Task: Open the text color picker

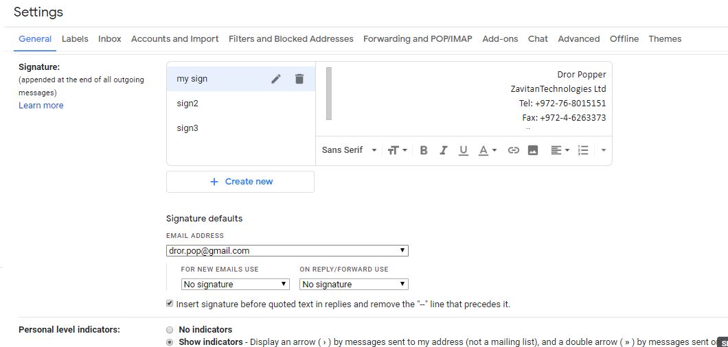Action: [x=487, y=150]
